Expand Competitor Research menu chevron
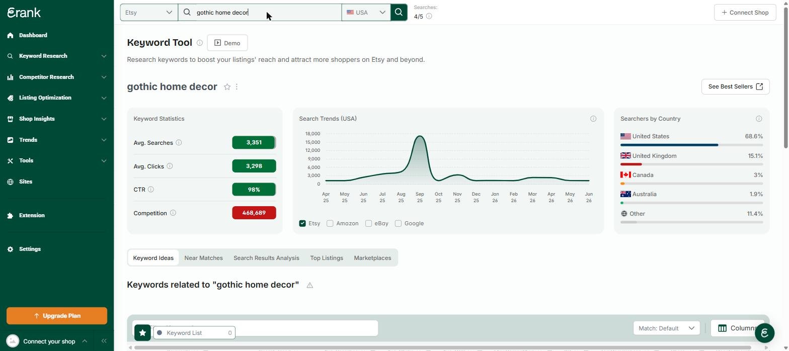The height and width of the screenshot is (351, 789). tap(104, 77)
